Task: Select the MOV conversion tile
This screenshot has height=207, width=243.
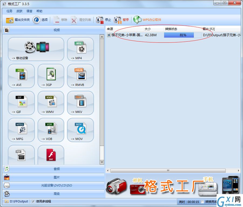Action: pyautogui.click(x=80, y=130)
